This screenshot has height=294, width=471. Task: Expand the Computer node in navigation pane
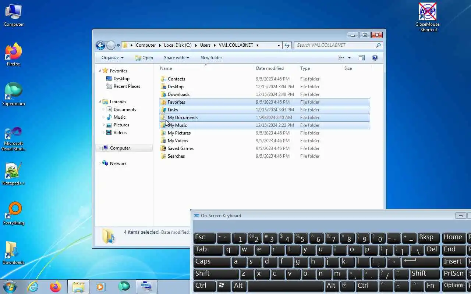click(100, 148)
